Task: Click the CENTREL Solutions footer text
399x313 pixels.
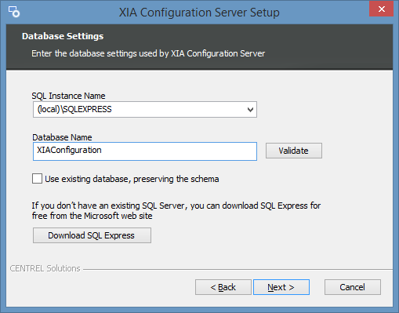Action: coord(45,268)
